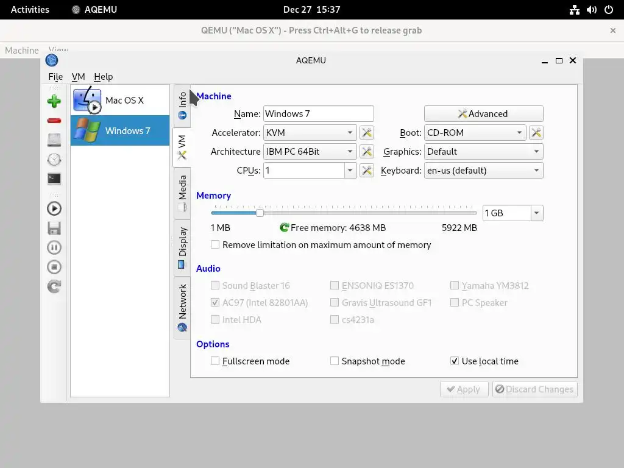Open the power menu icon in top bar
The image size is (624, 468).
[609, 10]
